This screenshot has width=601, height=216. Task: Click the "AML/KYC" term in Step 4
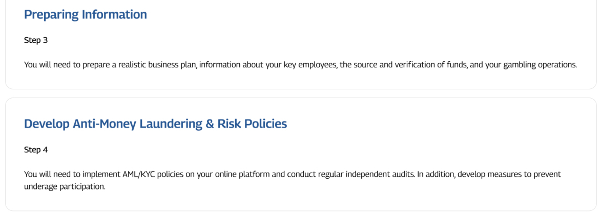[139, 174]
